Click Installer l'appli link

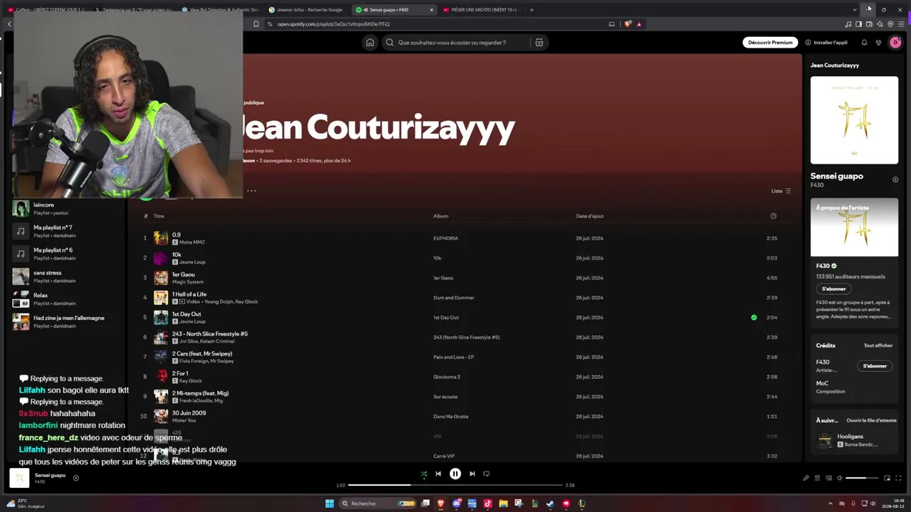826,43
